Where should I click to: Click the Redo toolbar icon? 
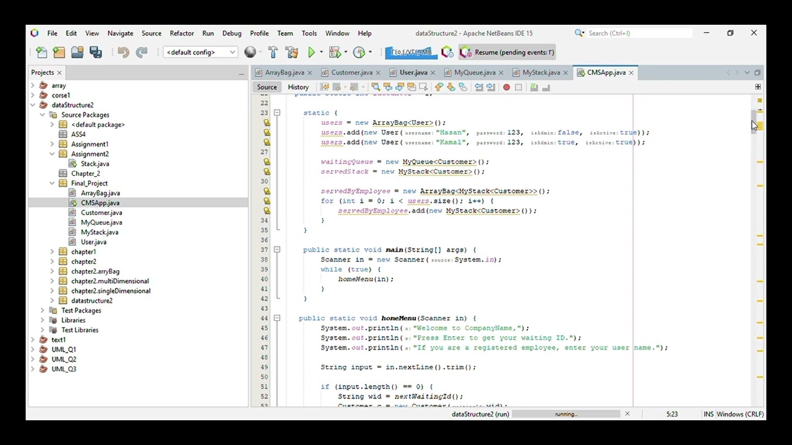142,53
